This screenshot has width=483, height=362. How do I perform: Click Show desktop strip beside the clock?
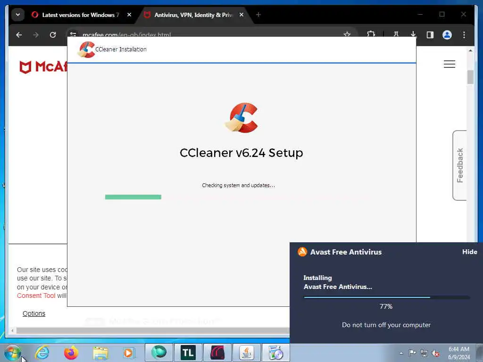point(479,353)
